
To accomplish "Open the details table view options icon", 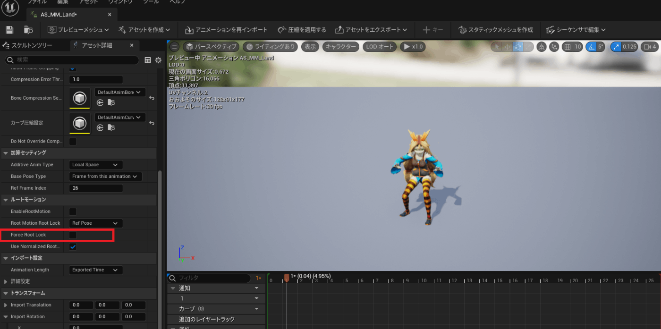I will pos(148,60).
